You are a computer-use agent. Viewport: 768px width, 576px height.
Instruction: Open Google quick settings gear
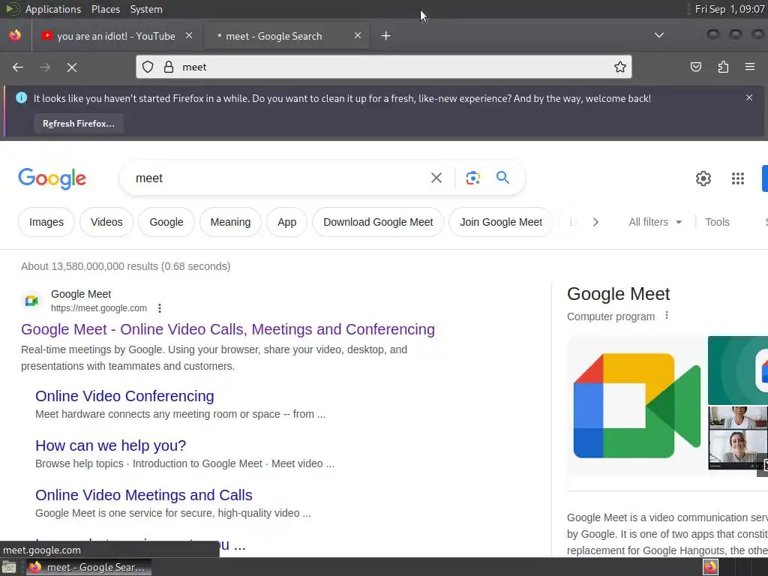(703, 178)
